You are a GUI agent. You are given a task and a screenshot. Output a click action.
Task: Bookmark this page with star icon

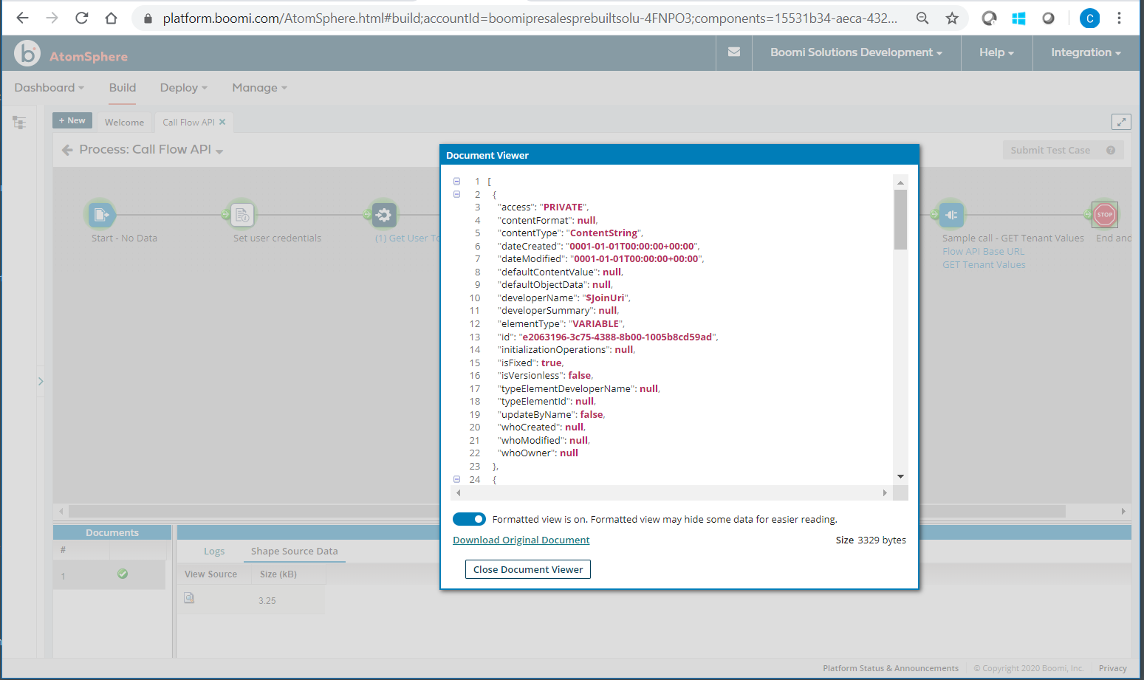tap(952, 18)
